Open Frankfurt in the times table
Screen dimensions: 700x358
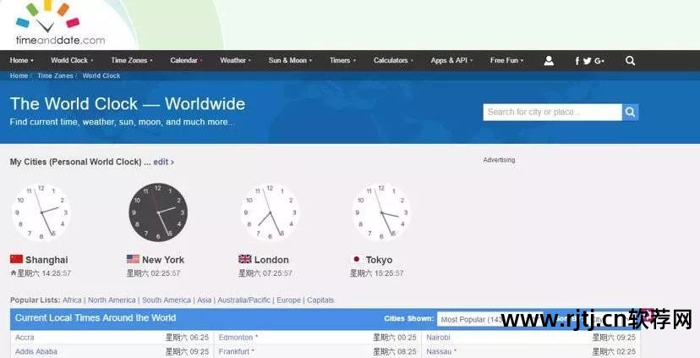click(x=234, y=352)
